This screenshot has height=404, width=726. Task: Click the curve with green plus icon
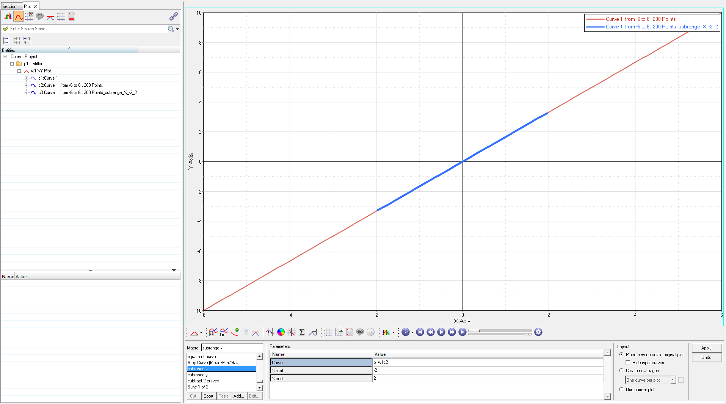[x=235, y=332]
